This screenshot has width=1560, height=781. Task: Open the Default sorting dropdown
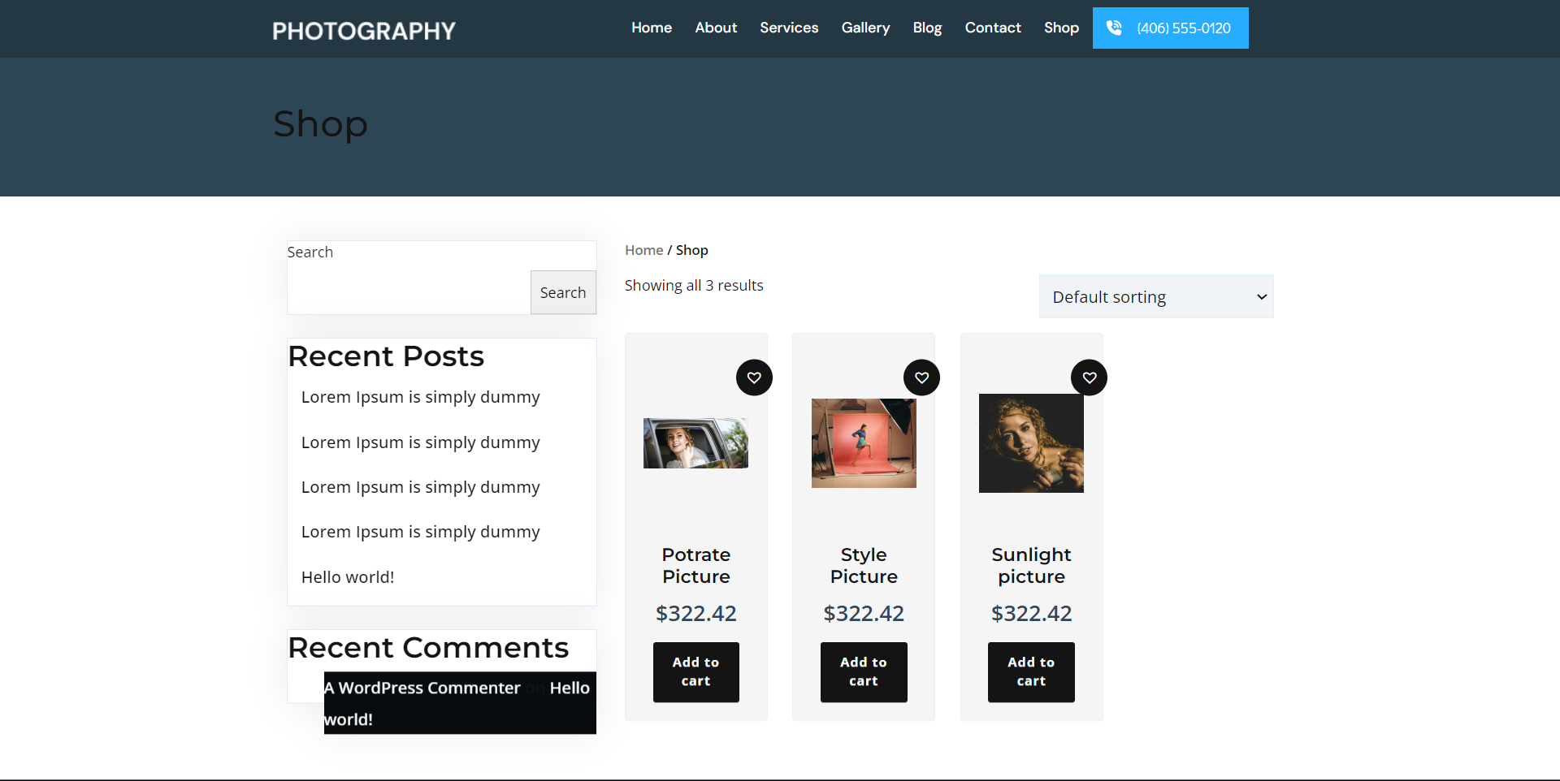tap(1155, 297)
